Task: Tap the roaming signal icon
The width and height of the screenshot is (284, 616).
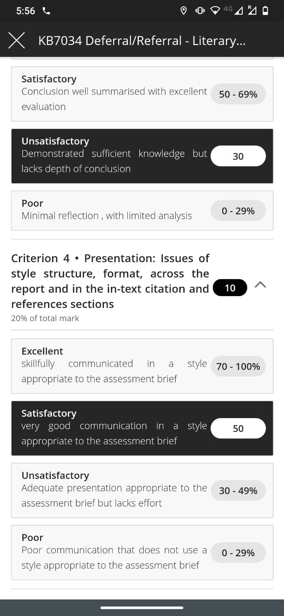Action: pyautogui.click(x=252, y=10)
